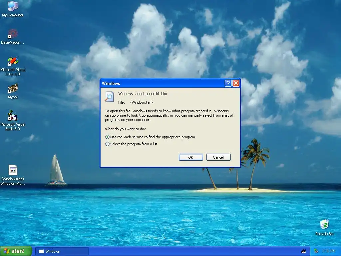Click the magnifier file icon in dialog

coord(109,97)
